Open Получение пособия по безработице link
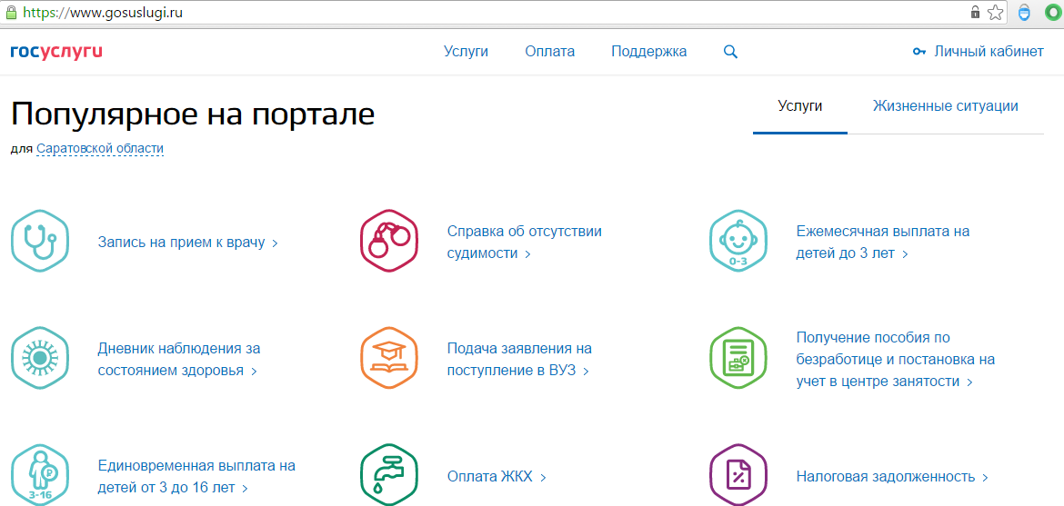Screen dimensions: 1064x506 click(x=896, y=360)
